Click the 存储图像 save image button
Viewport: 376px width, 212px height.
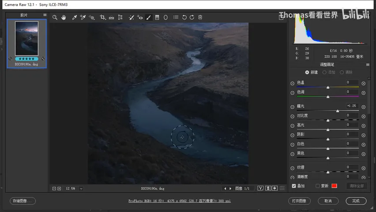[x=23, y=201]
